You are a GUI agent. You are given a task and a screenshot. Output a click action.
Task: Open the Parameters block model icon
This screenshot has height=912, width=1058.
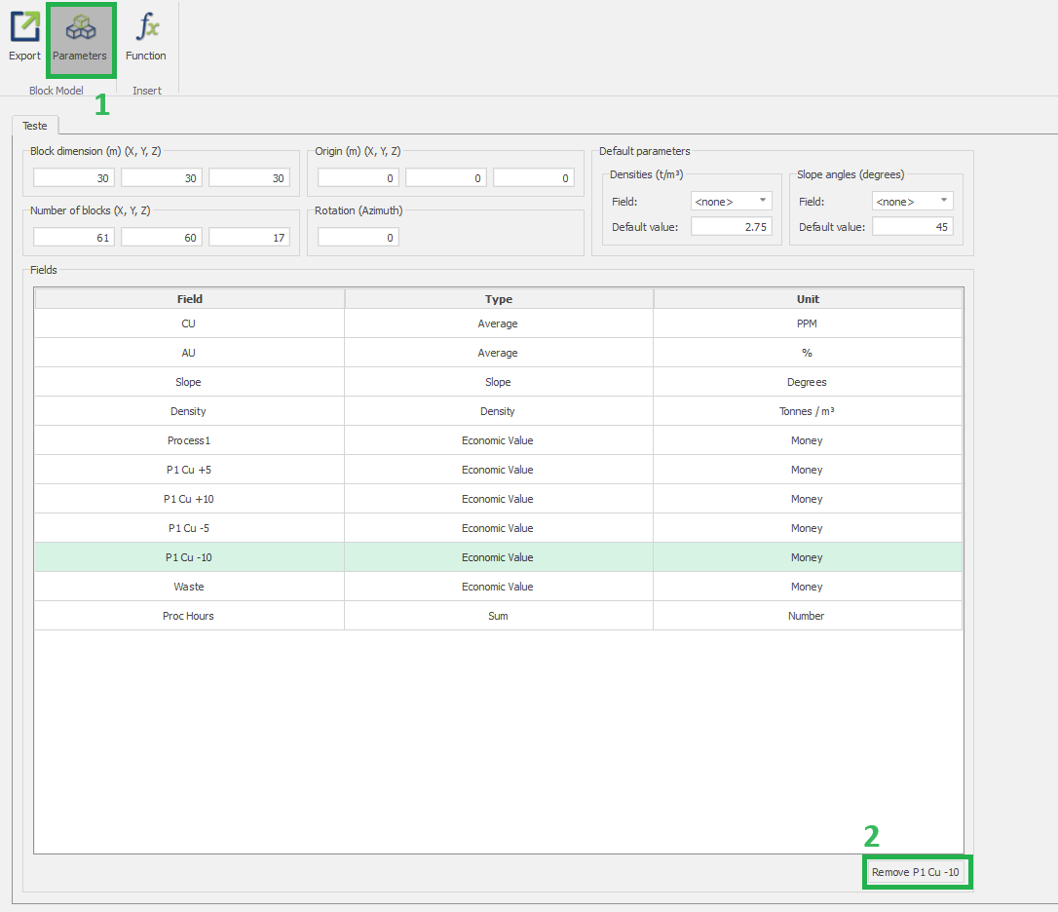[80, 37]
